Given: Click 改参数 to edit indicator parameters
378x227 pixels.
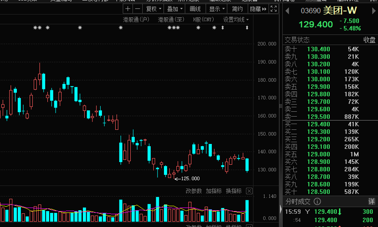Looking at the screenshot, I should point(194,191).
